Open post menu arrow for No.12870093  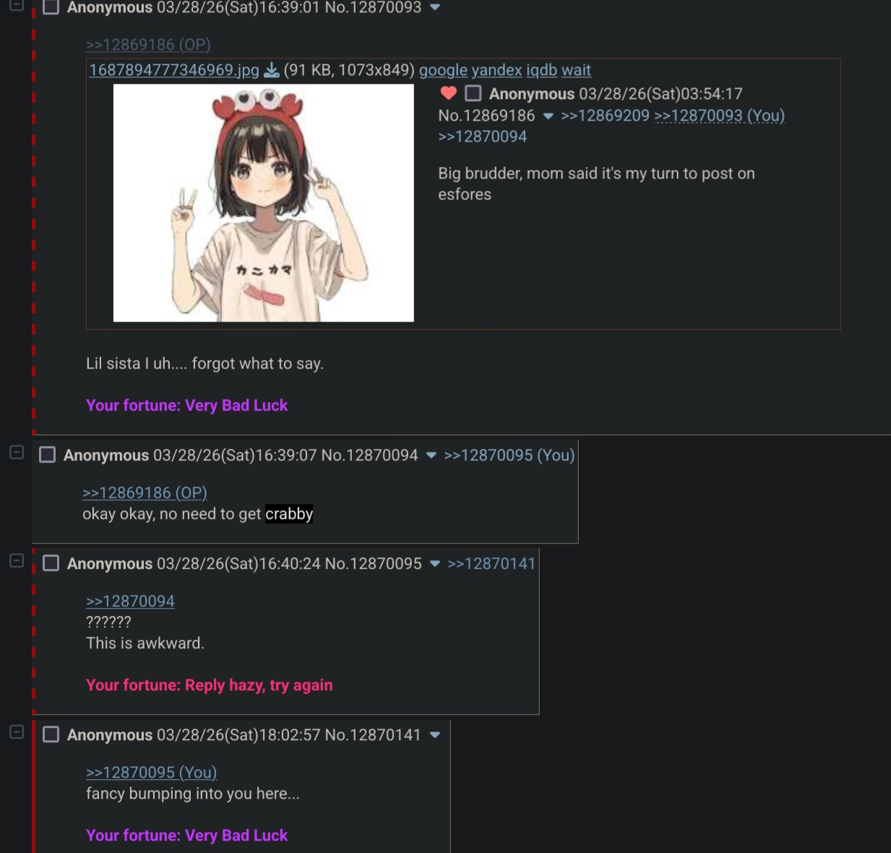pos(435,7)
